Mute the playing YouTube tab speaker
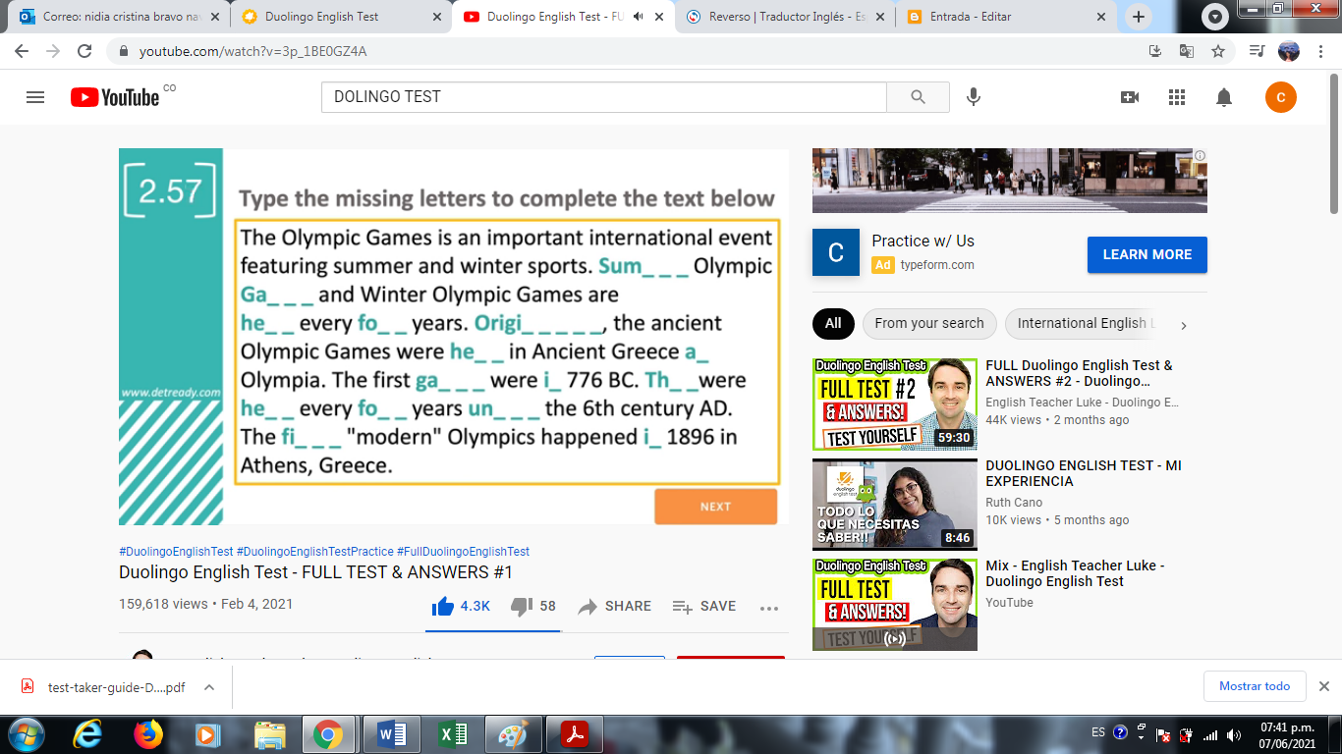The height and width of the screenshot is (754, 1342). (x=638, y=17)
